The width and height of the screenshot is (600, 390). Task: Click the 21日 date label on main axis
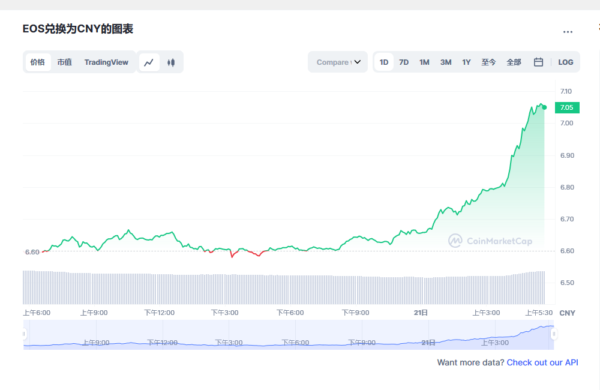[421, 313]
